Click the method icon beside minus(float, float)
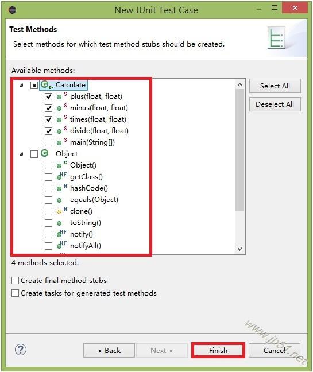Viewport: 313px width, 372px height. coord(59,108)
